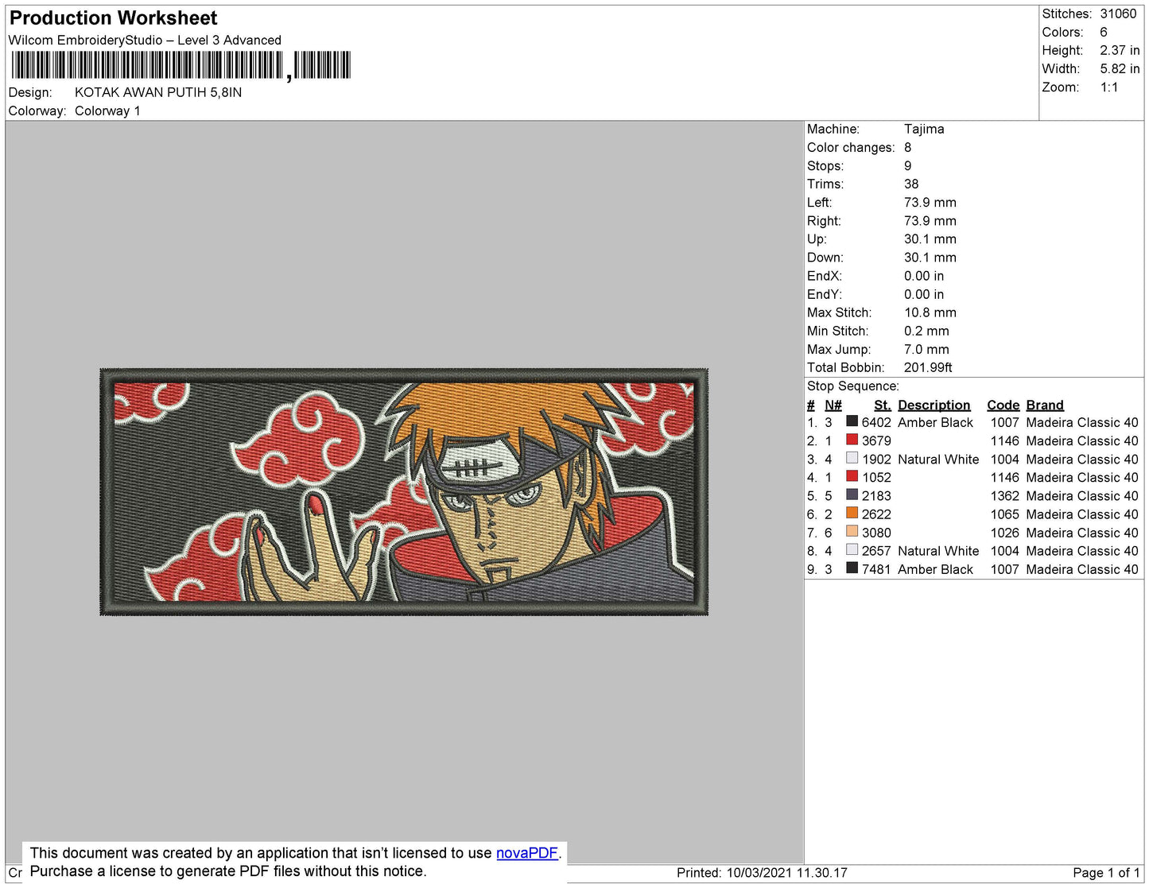Select the Height value 2.37 in
Screen dimensions: 1149x888
coord(1120,50)
